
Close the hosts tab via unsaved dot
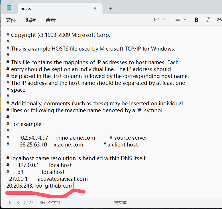95,9
